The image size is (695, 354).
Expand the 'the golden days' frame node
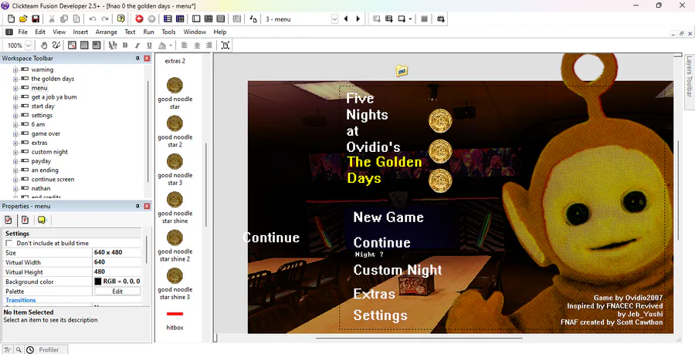pos(15,79)
